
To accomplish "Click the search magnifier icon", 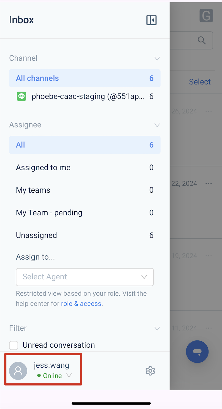I will pyautogui.click(x=202, y=40).
